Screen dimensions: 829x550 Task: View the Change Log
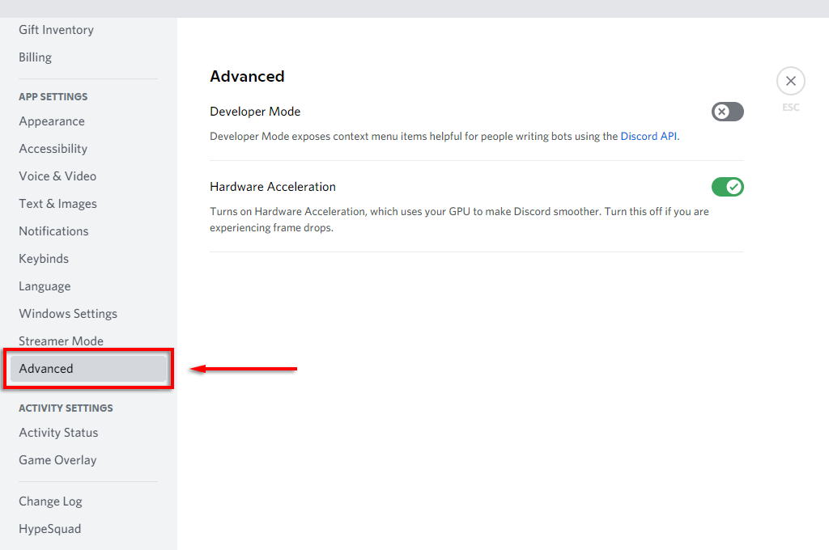click(x=50, y=501)
